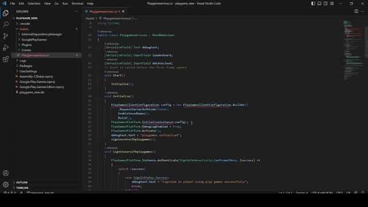Viewport: 368px width, 207px height.
Task: Collapse the PLAYGAME_NEW root folder
Action: (14, 18)
